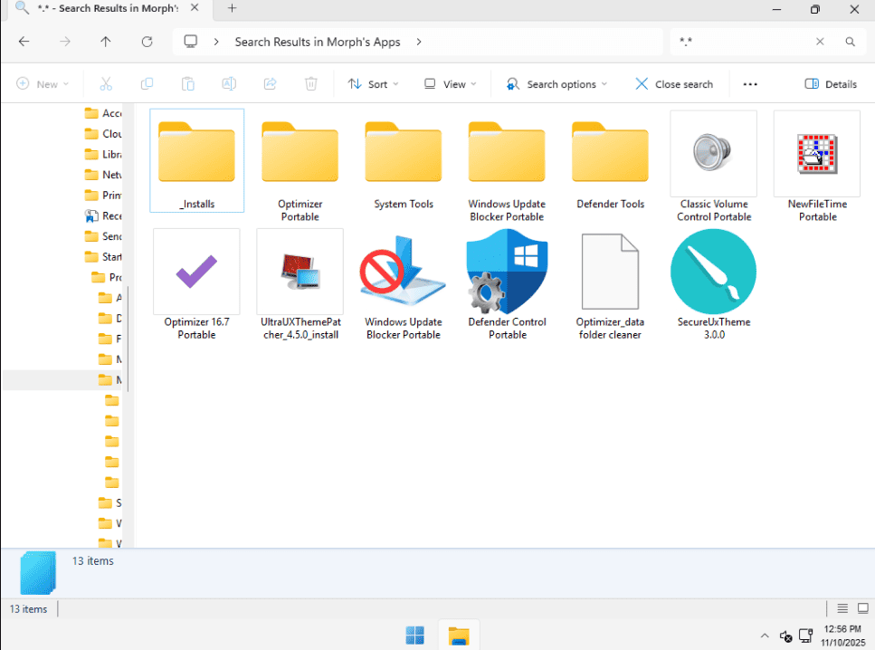Screen dimensions: 875x650
Task: Add a new tab with plus button
Action: (x=232, y=8)
